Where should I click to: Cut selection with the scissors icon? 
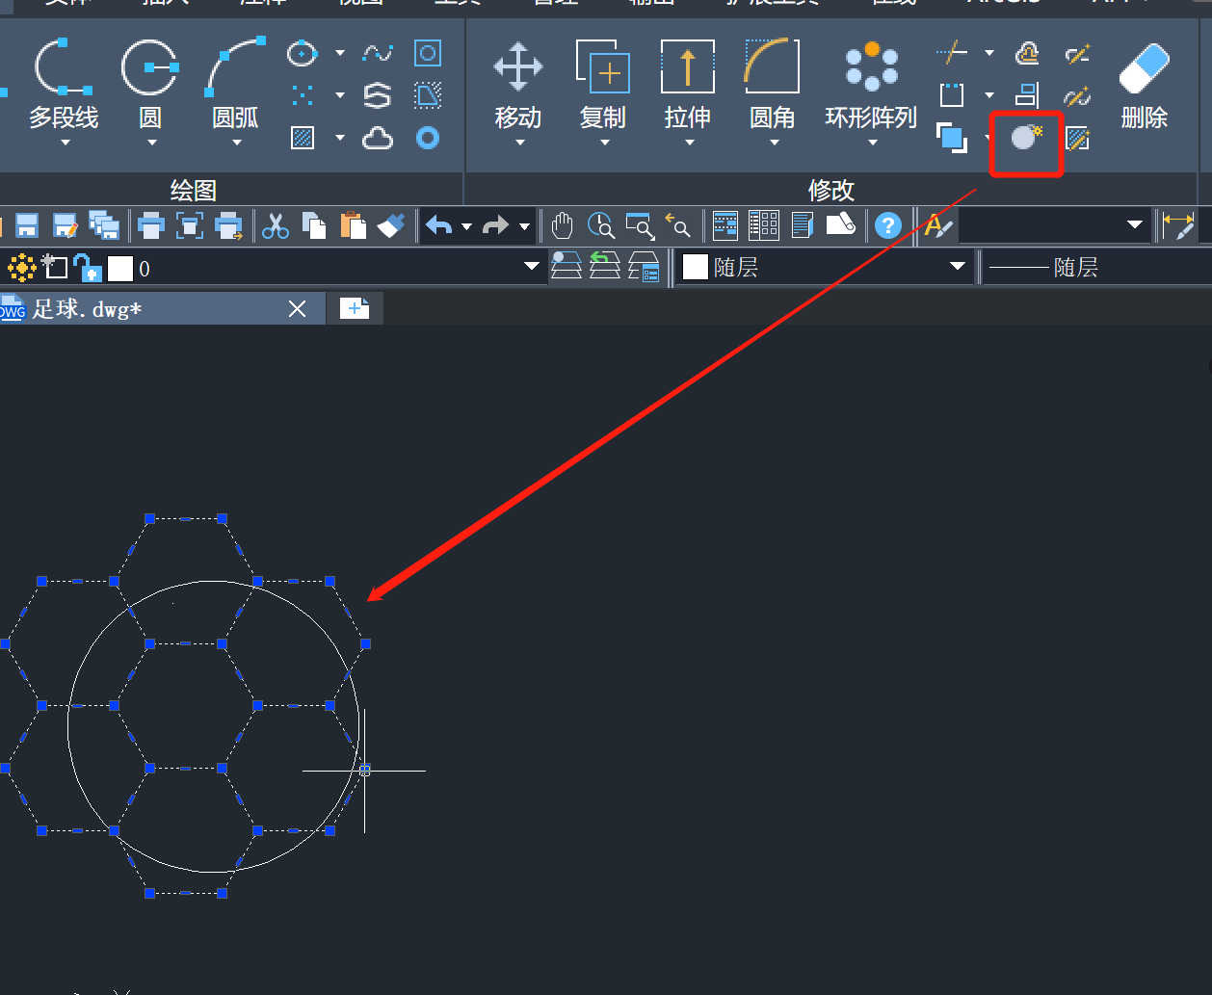[276, 226]
